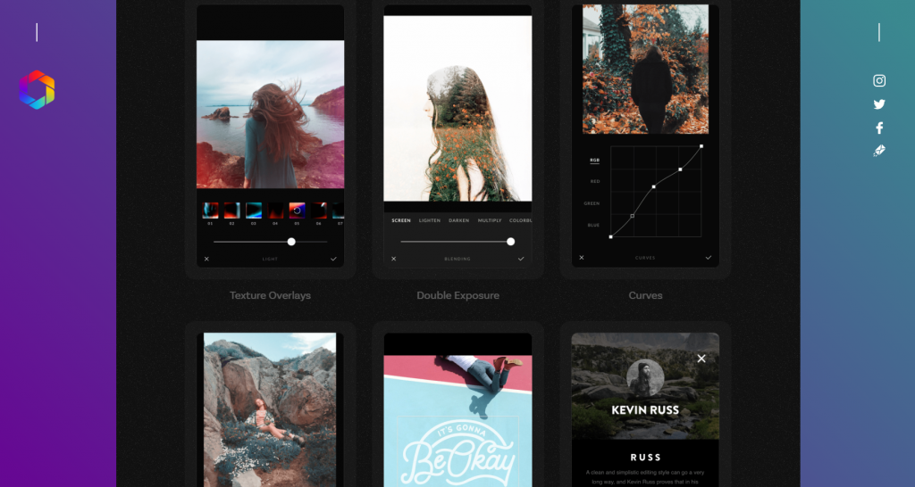
Task: Open the Facebook social link
Action: click(879, 128)
